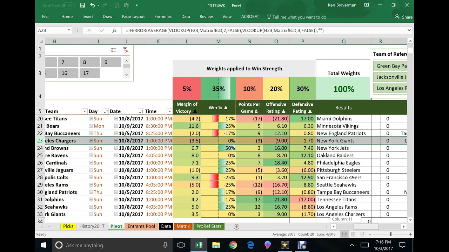
Task: Select Green Bay slicer item in Team of Reference
Action: [390, 66]
